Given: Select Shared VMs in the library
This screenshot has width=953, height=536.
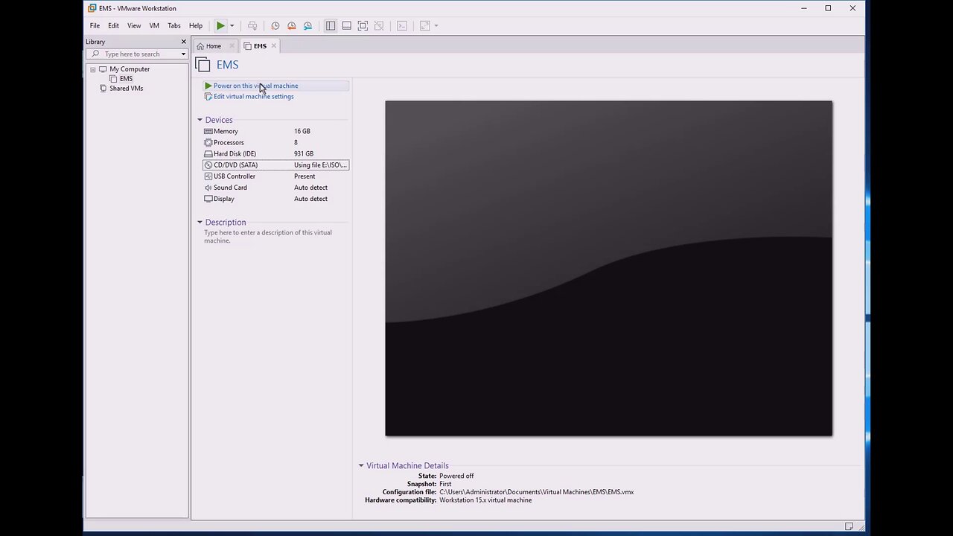Looking at the screenshot, I should (127, 89).
